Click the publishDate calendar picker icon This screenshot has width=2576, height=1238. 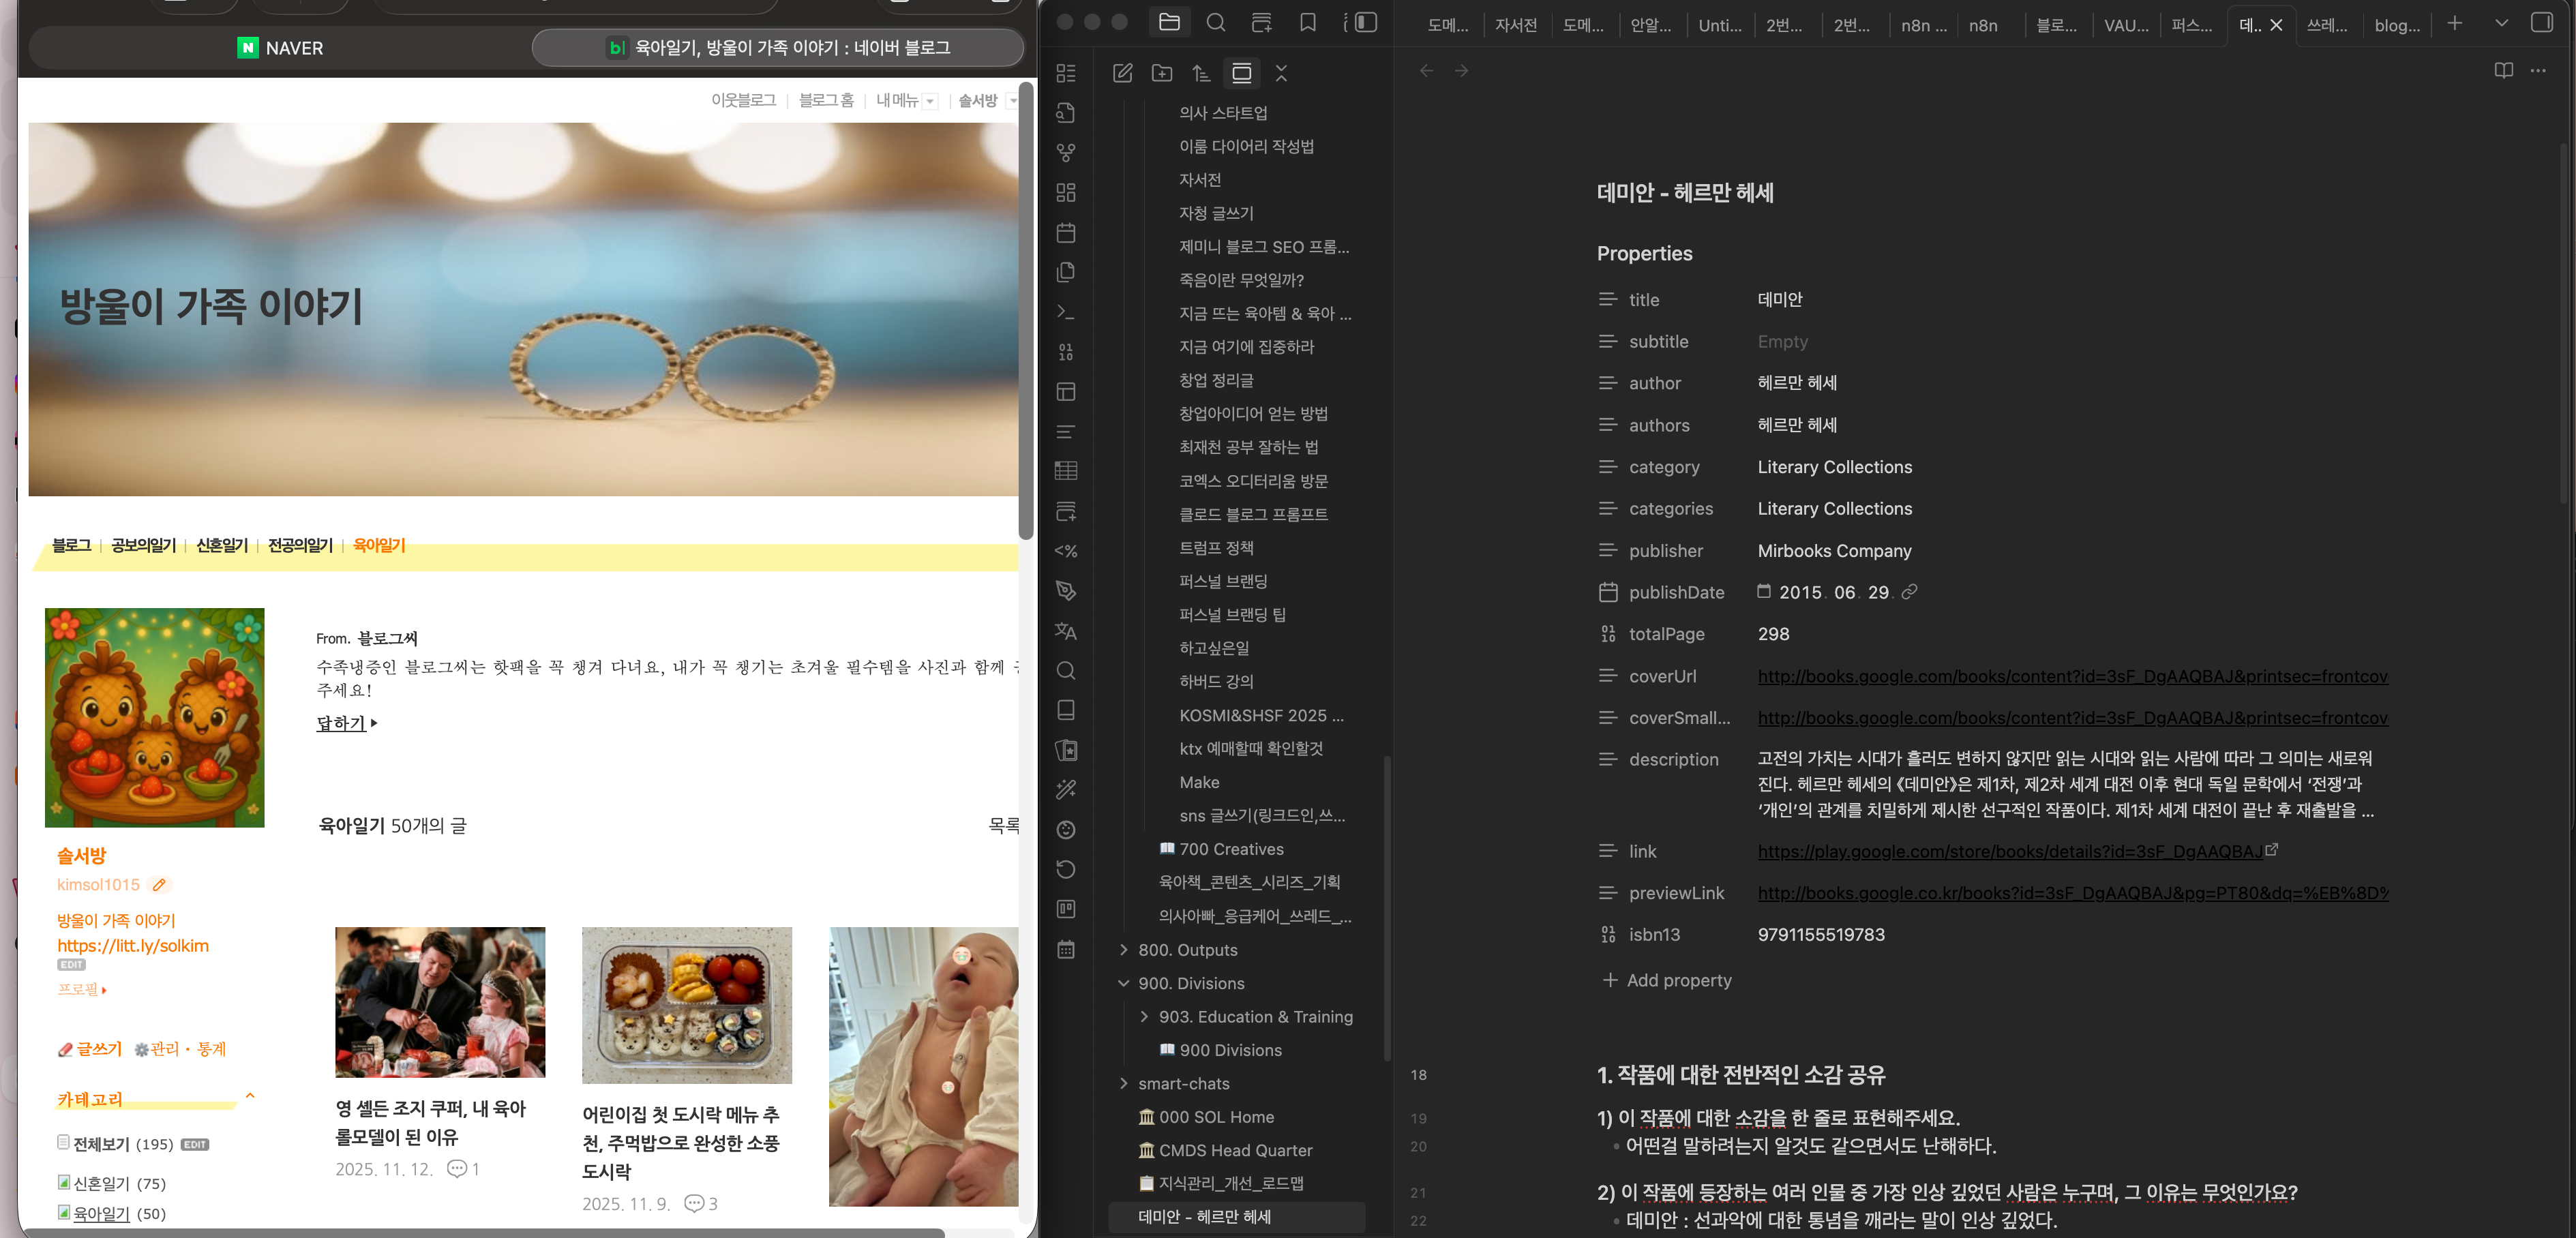[1764, 592]
